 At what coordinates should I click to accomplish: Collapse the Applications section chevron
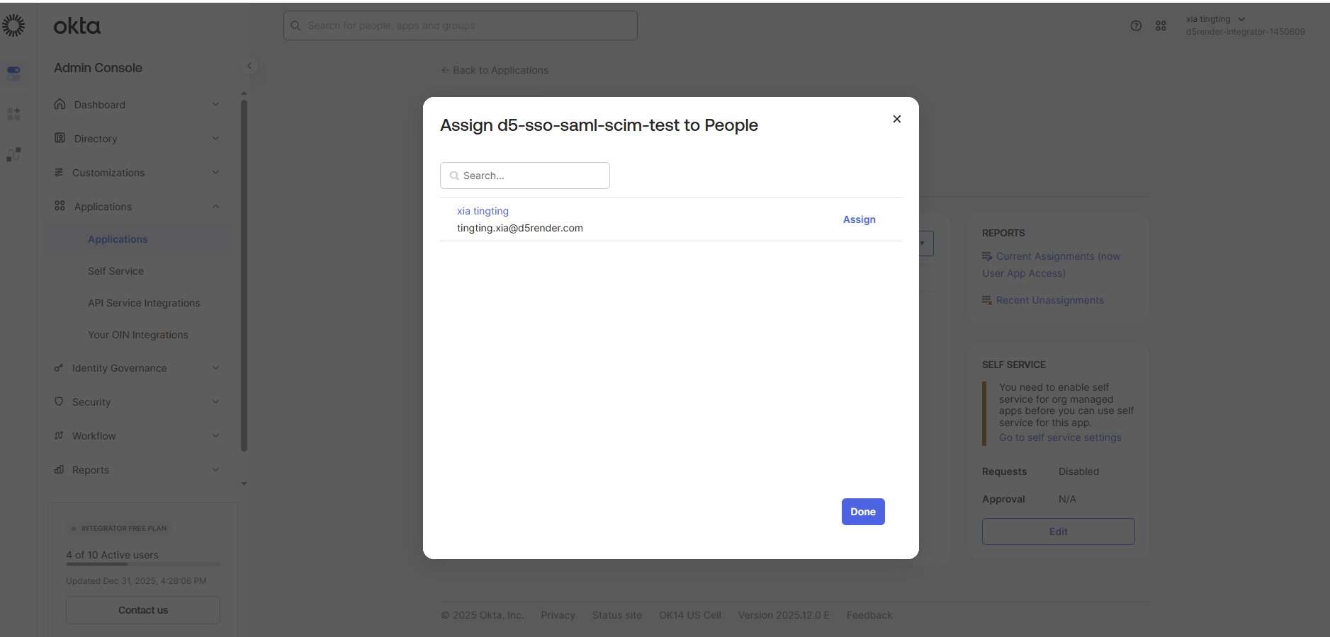tap(215, 206)
